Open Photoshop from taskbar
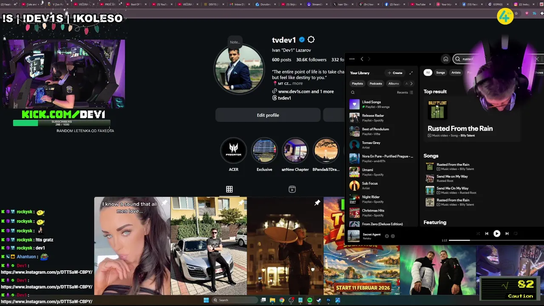544x306 pixels. point(328,300)
